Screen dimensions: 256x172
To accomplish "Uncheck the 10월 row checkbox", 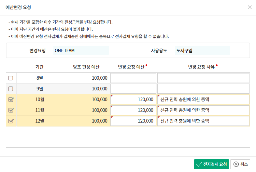I will 11,99.
